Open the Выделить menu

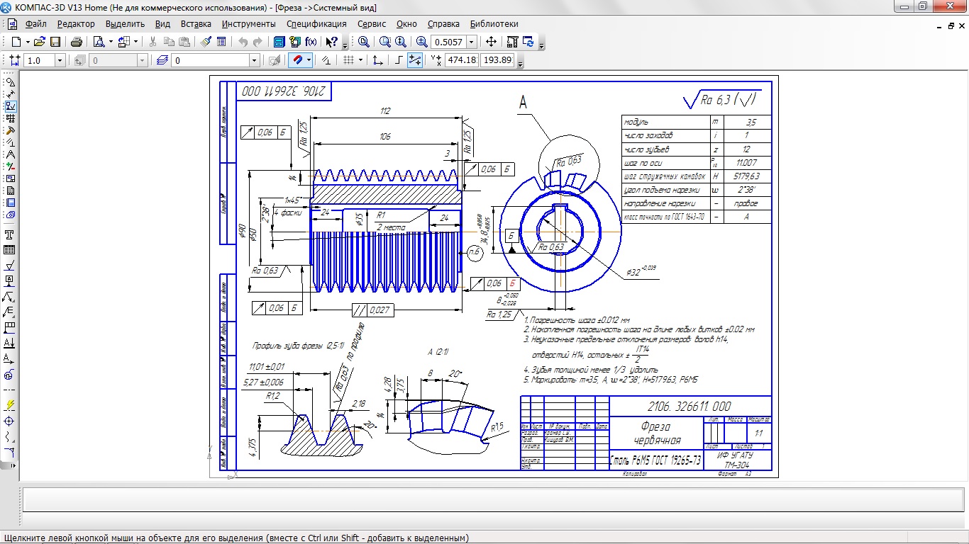point(126,24)
